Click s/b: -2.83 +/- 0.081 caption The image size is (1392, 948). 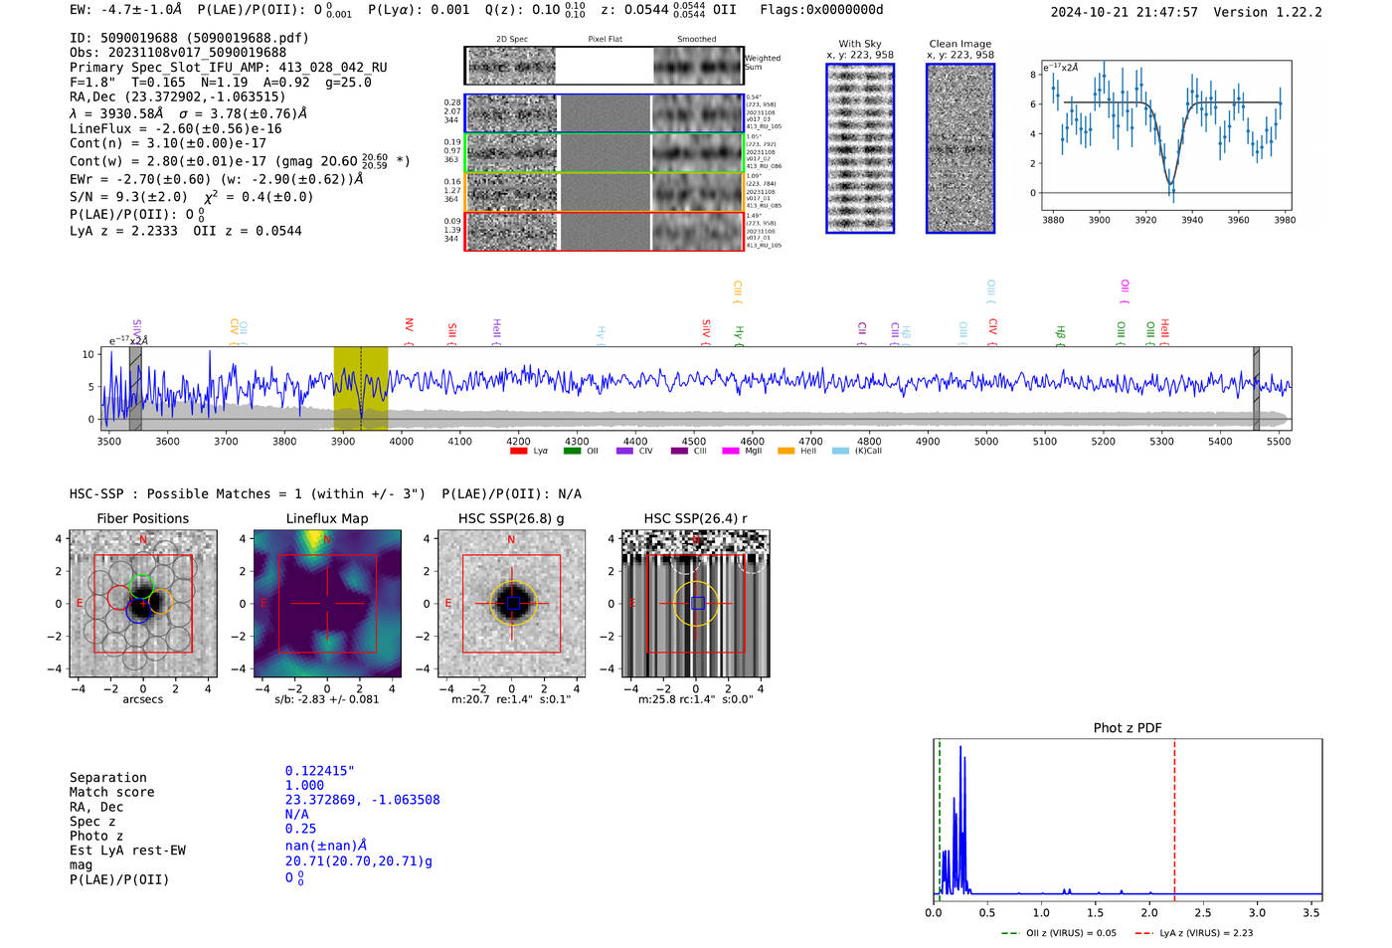click(x=327, y=699)
